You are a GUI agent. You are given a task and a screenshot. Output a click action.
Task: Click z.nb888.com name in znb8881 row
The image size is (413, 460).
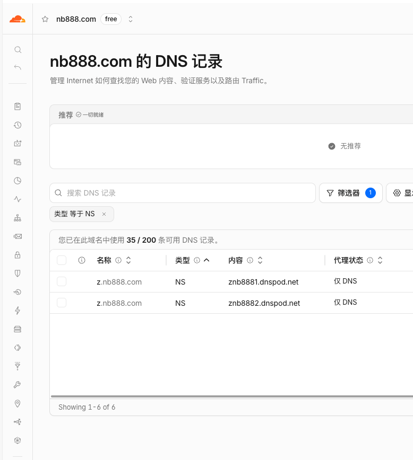pos(119,282)
